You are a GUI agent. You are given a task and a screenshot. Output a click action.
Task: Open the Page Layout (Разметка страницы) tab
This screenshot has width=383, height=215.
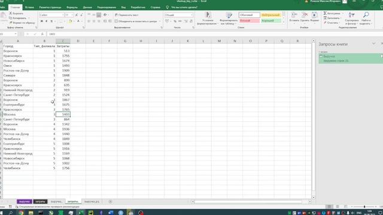(x=50, y=7)
